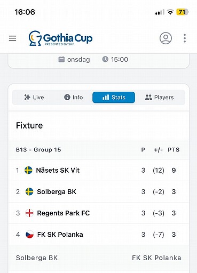Open the Näsets SK Vit team link
Screen dimensions: 197x273
click(58, 170)
